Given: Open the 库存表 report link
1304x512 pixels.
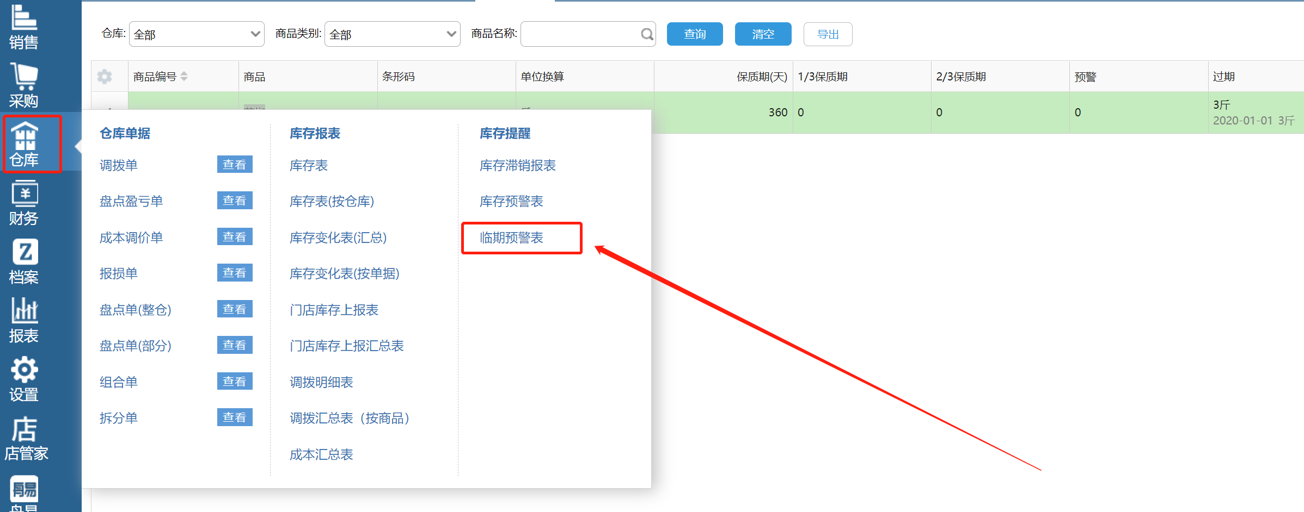Looking at the screenshot, I should [x=309, y=165].
